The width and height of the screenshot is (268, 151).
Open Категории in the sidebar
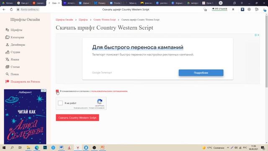coord(15,37)
